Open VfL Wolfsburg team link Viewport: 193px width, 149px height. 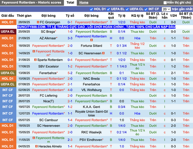(x=91, y=90)
